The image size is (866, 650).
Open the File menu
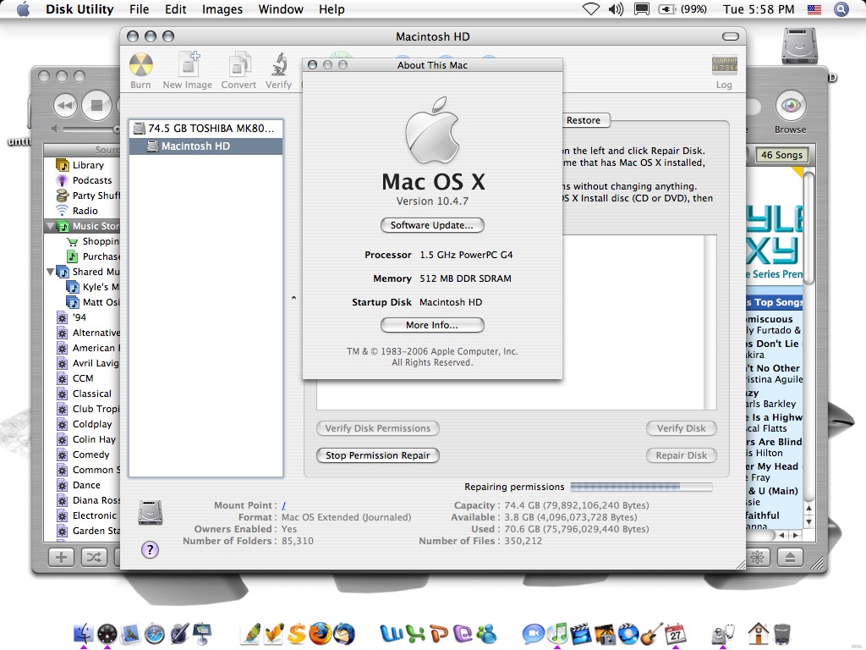pyautogui.click(x=140, y=9)
